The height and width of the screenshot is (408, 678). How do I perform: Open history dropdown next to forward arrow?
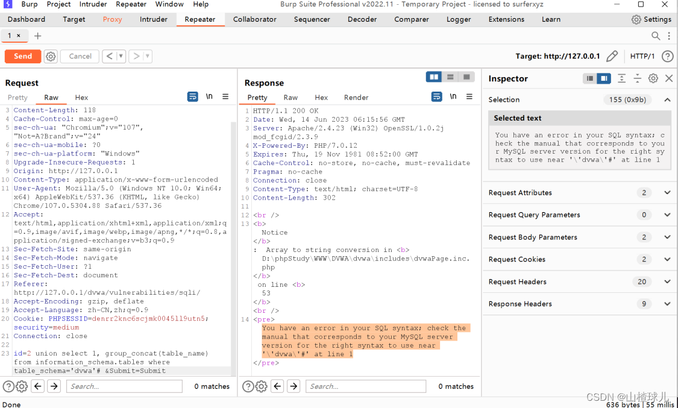tap(148, 56)
